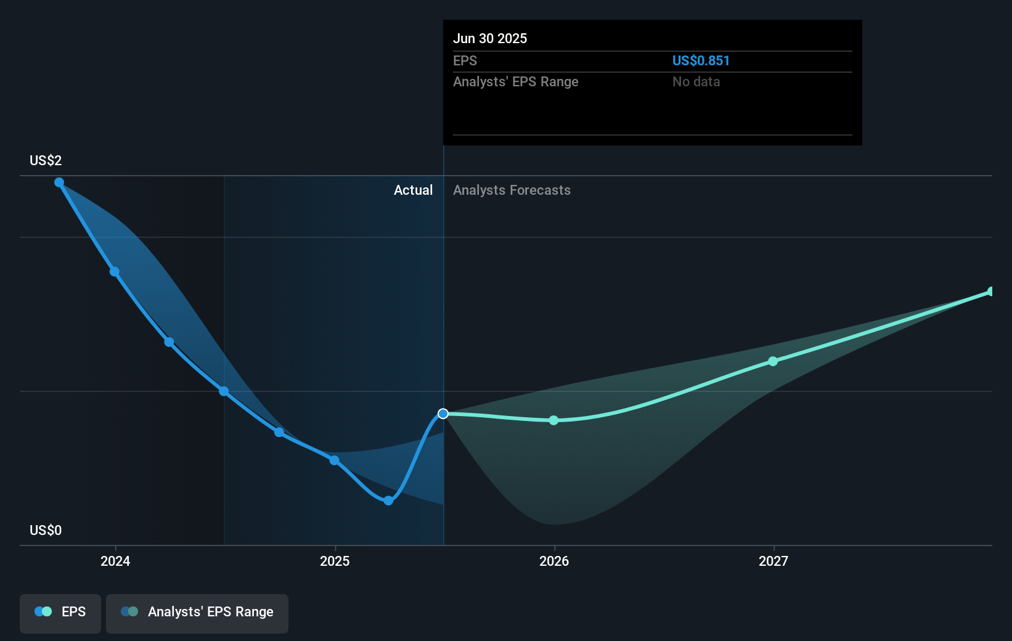Viewport: 1012px width, 641px height.
Task: Click the 'Analysts Forecasts' label
Action: pyautogui.click(x=512, y=190)
